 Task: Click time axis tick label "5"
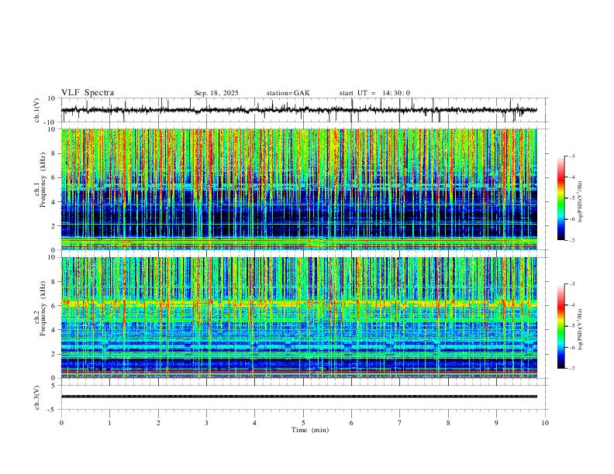(303, 423)
